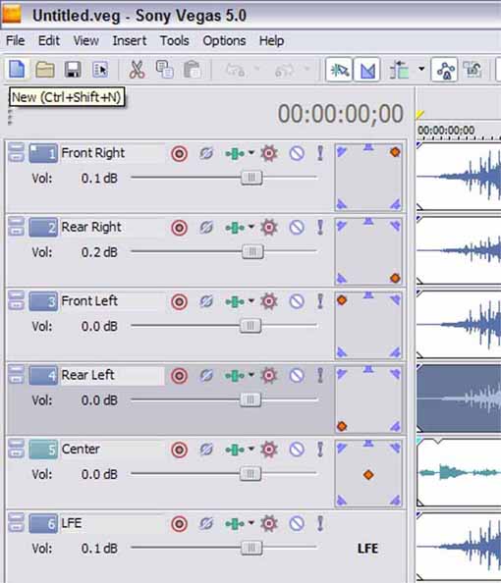The image size is (501, 583).
Task: Solo the Rear Left track
Action: (319, 375)
